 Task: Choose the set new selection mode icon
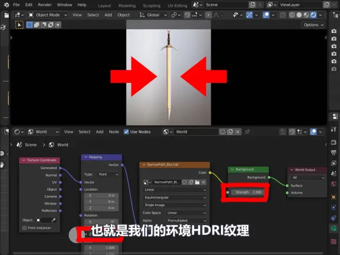click(29, 25)
